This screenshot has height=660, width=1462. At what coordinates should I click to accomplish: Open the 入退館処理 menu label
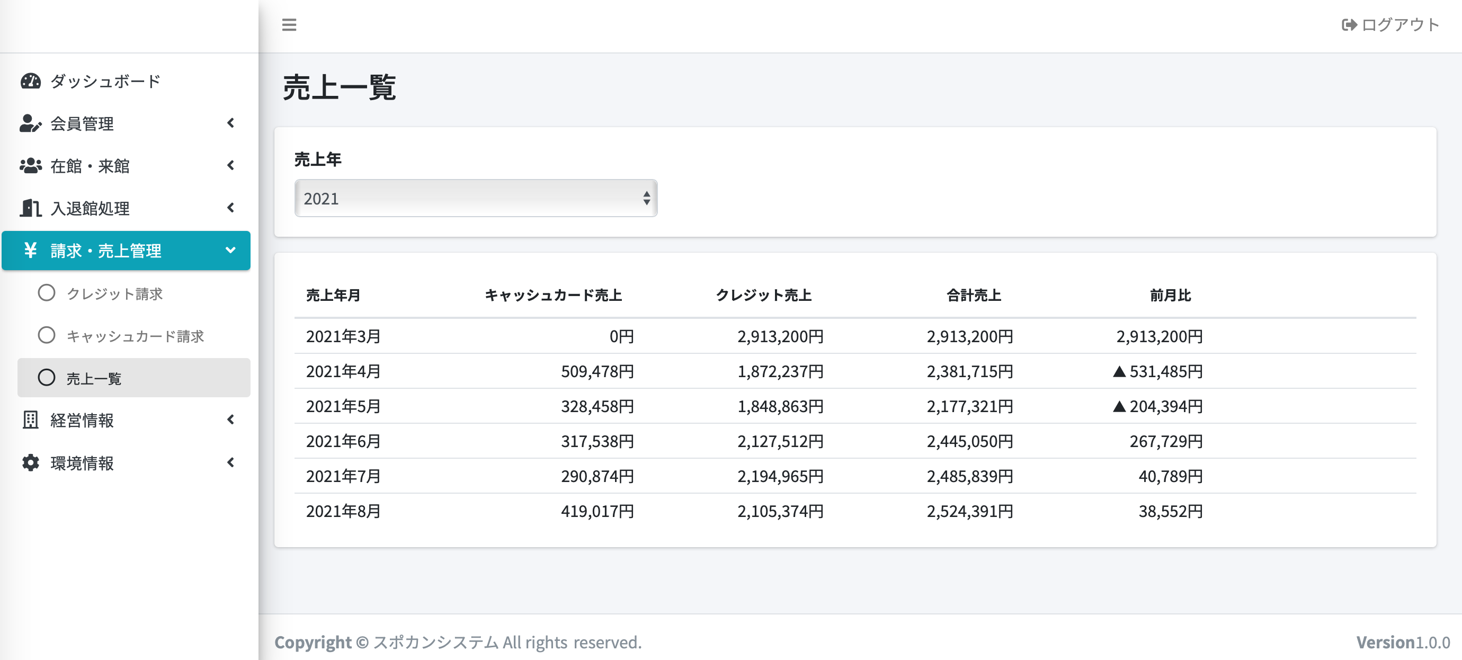[90, 208]
